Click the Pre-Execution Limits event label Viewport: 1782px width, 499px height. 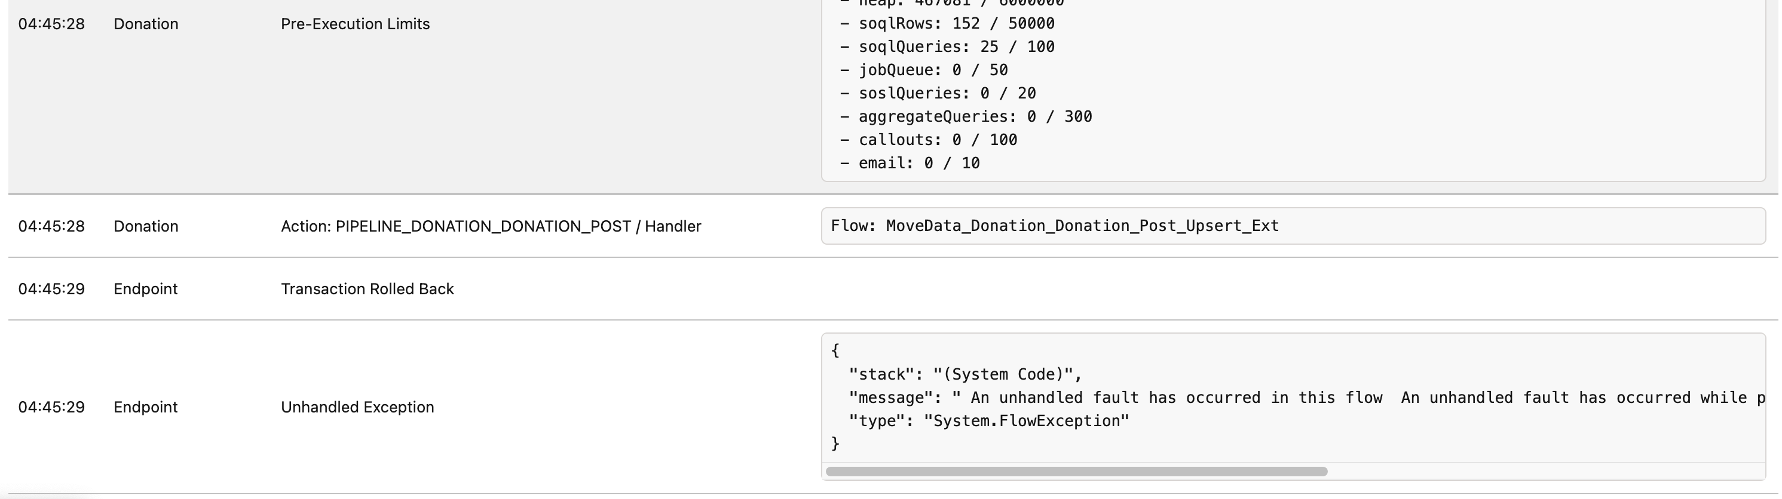pyautogui.click(x=355, y=24)
